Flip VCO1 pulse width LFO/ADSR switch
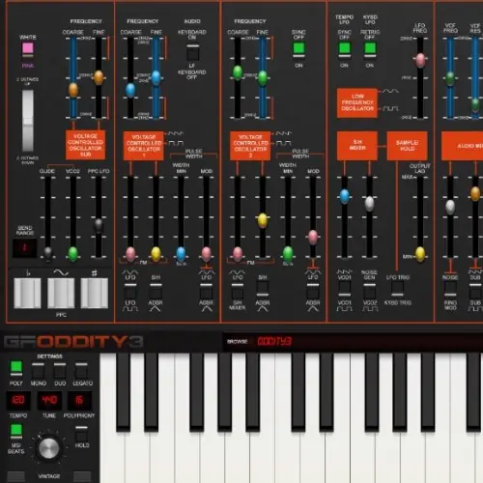 click(206, 291)
